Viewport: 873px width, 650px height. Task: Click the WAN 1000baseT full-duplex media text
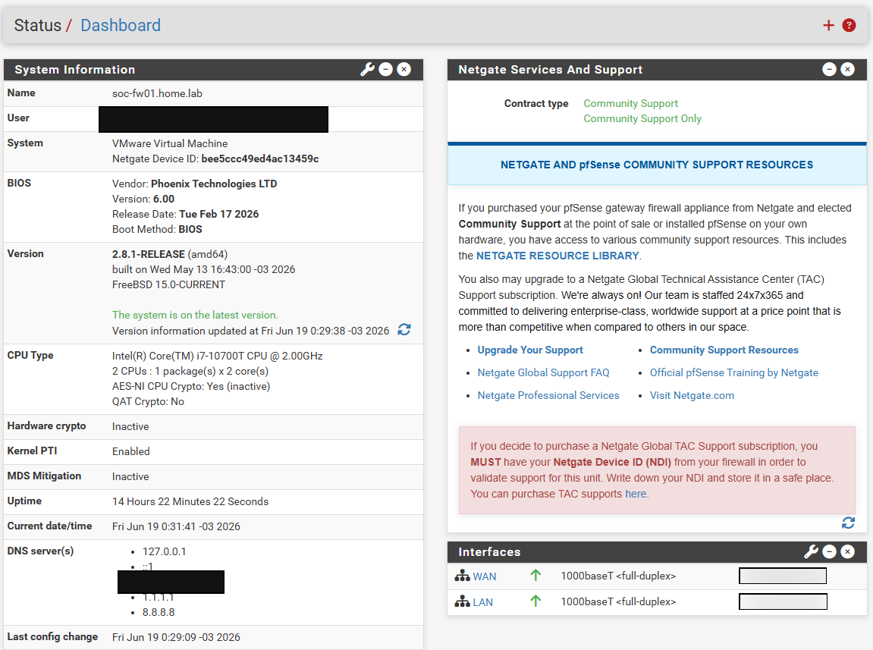click(x=618, y=576)
